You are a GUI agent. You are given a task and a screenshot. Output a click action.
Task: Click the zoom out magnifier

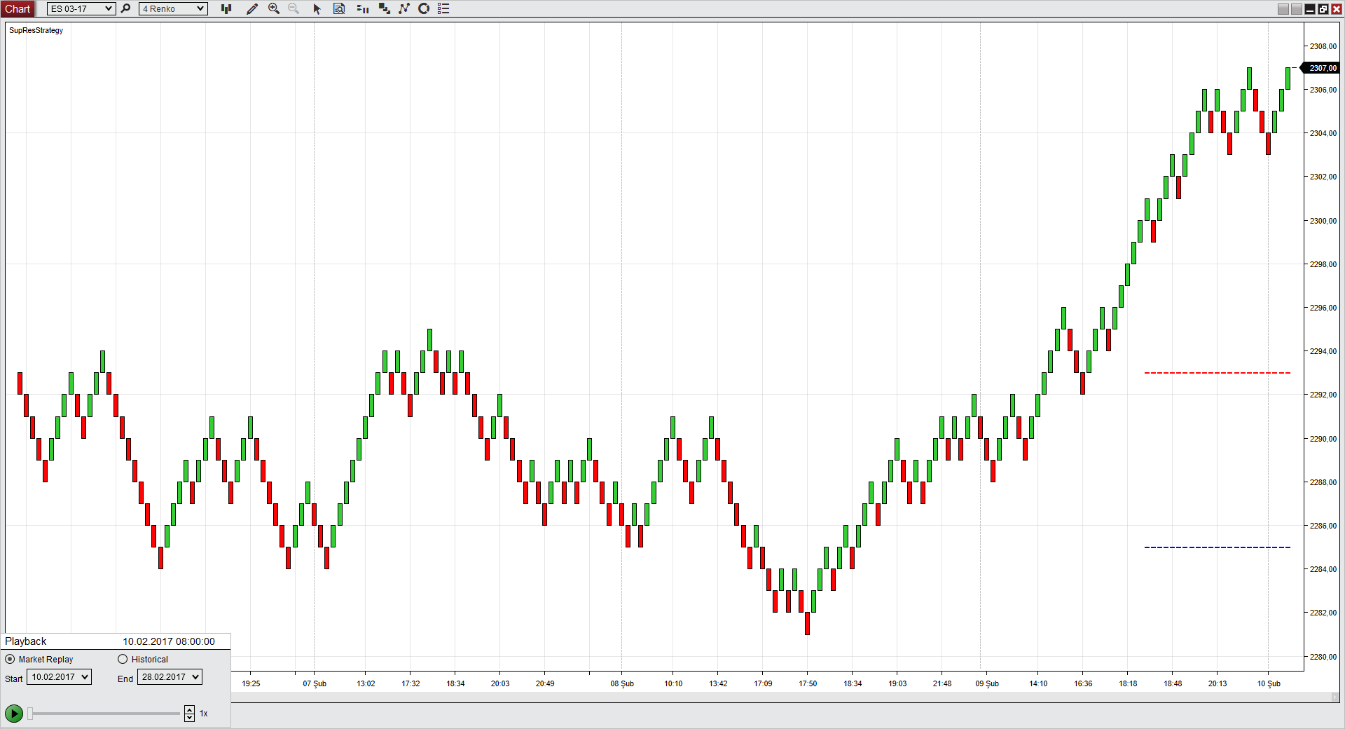294,8
